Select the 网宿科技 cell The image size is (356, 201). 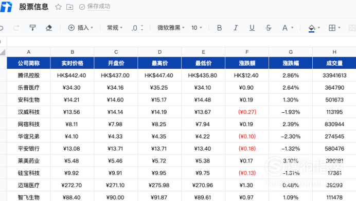pos(29,124)
